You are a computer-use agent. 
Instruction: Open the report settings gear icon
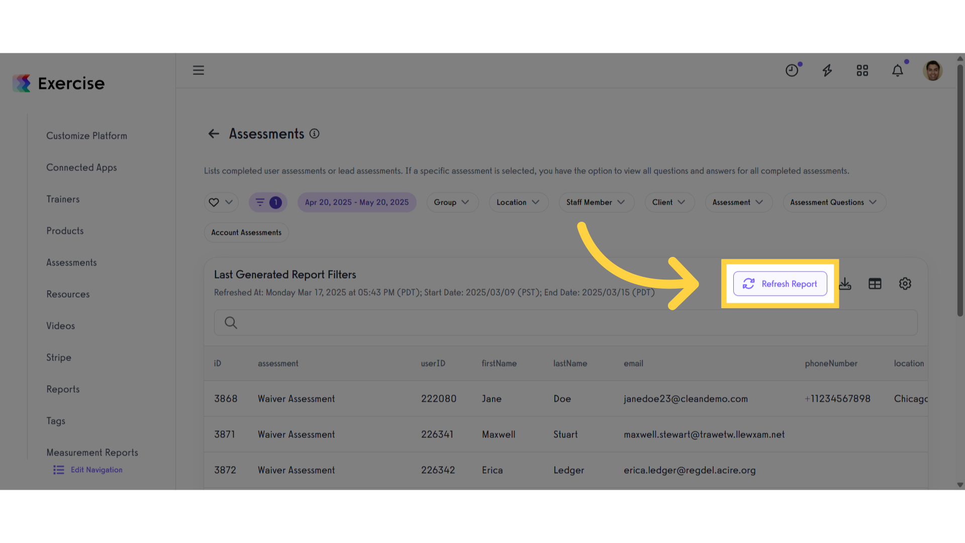905,284
